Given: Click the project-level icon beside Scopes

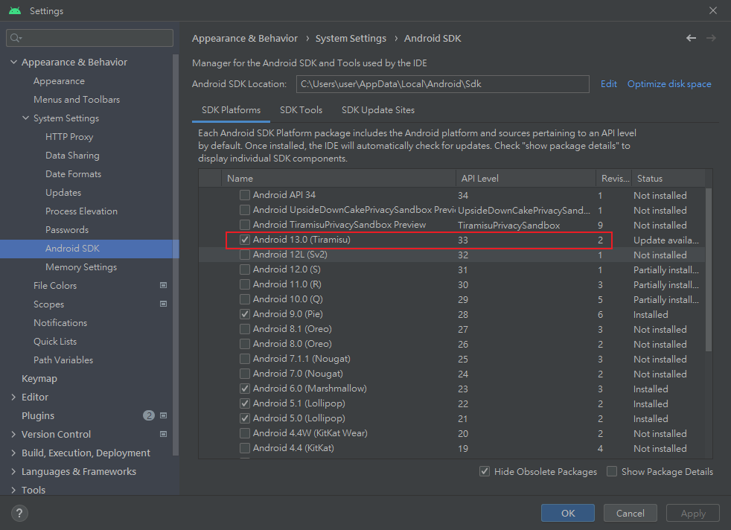Looking at the screenshot, I should coord(164,304).
